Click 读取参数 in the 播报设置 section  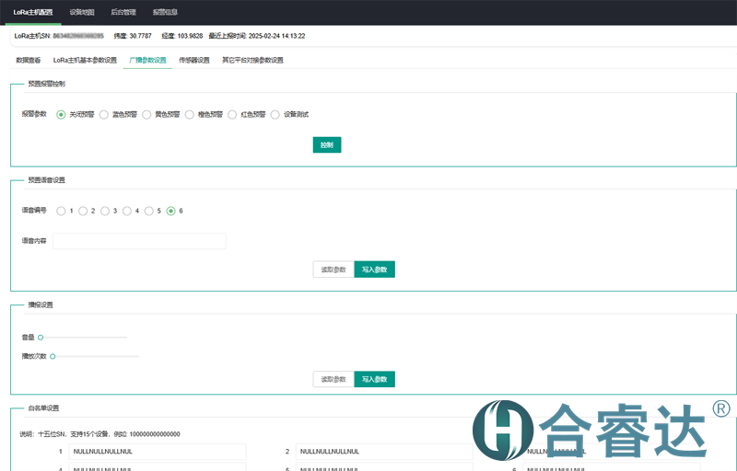(x=333, y=379)
